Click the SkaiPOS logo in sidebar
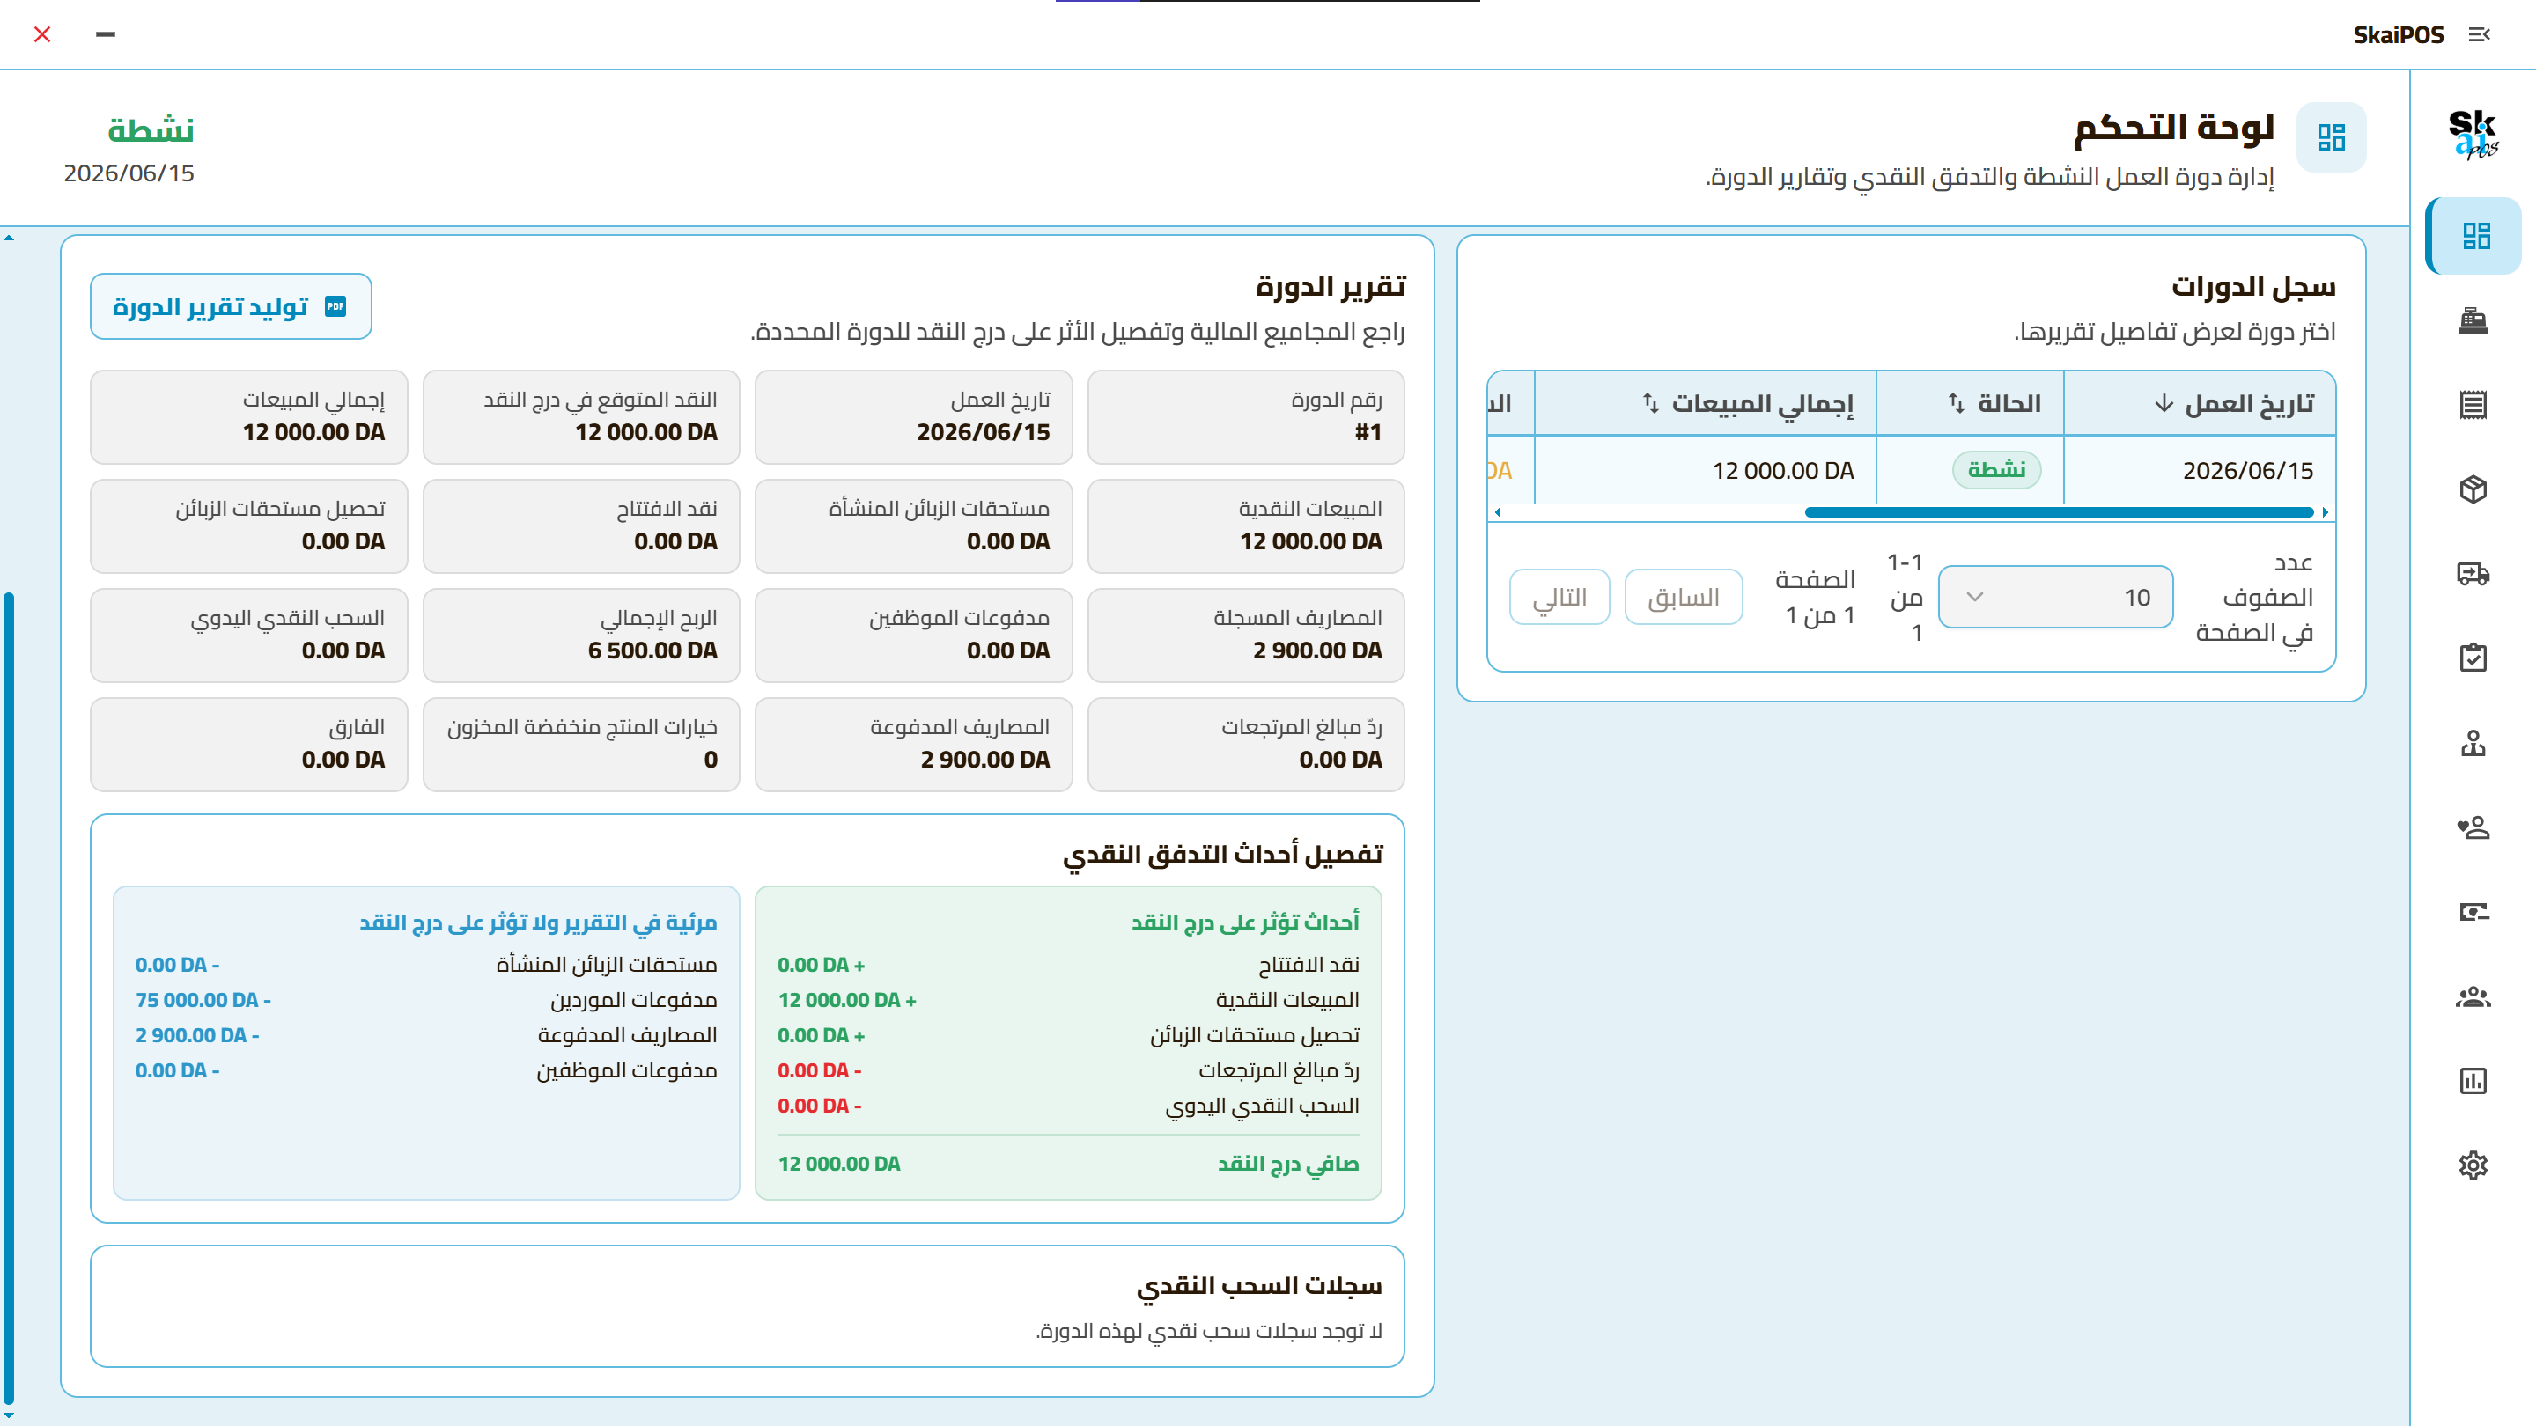Screen dimensions: 2536x1426 [x=2473, y=136]
